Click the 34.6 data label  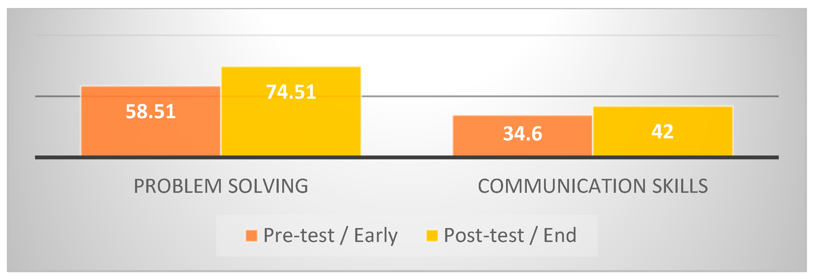(523, 134)
